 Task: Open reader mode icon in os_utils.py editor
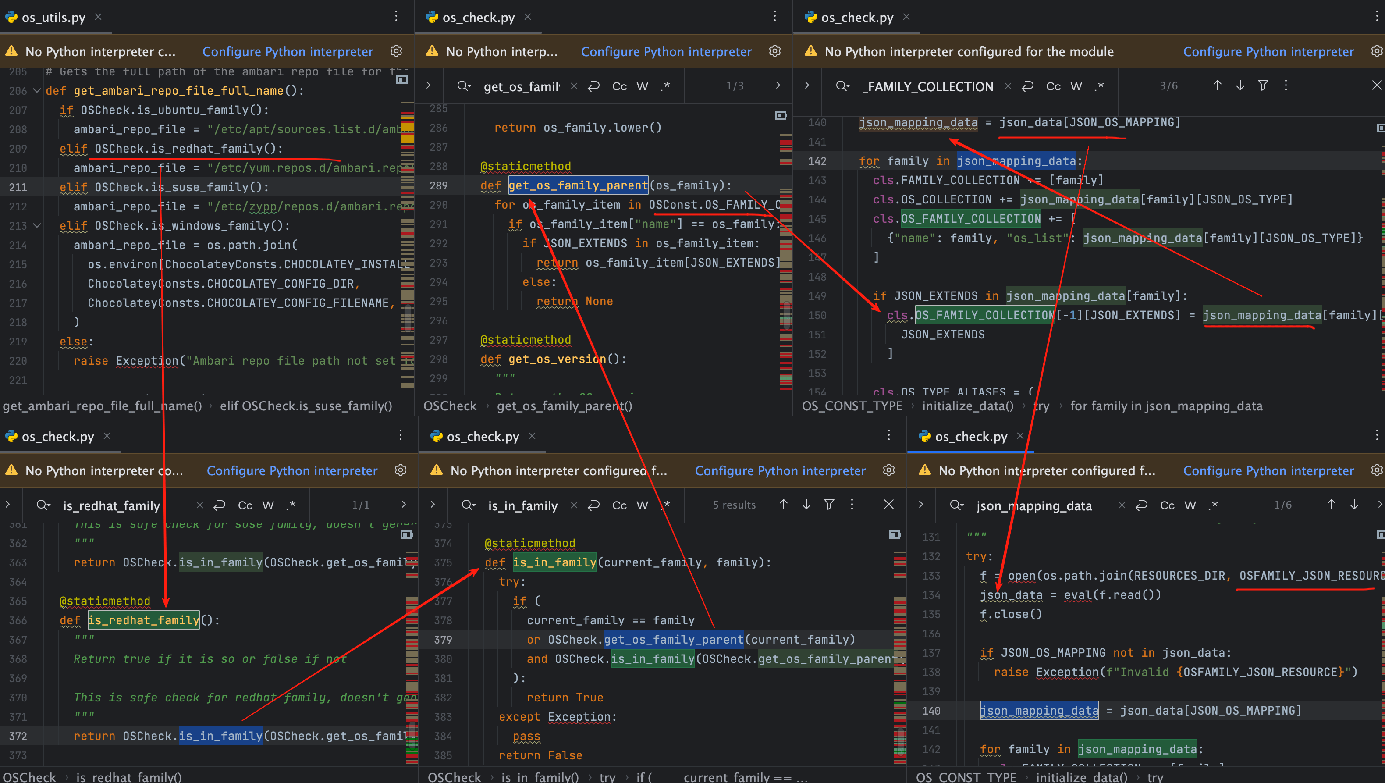point(402,80)
